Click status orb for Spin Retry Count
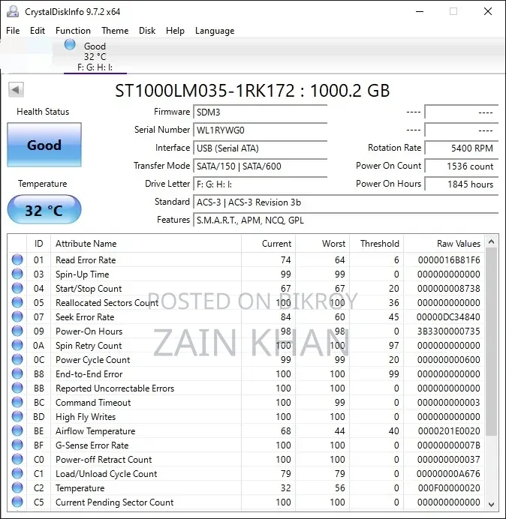 coord(17,345)
